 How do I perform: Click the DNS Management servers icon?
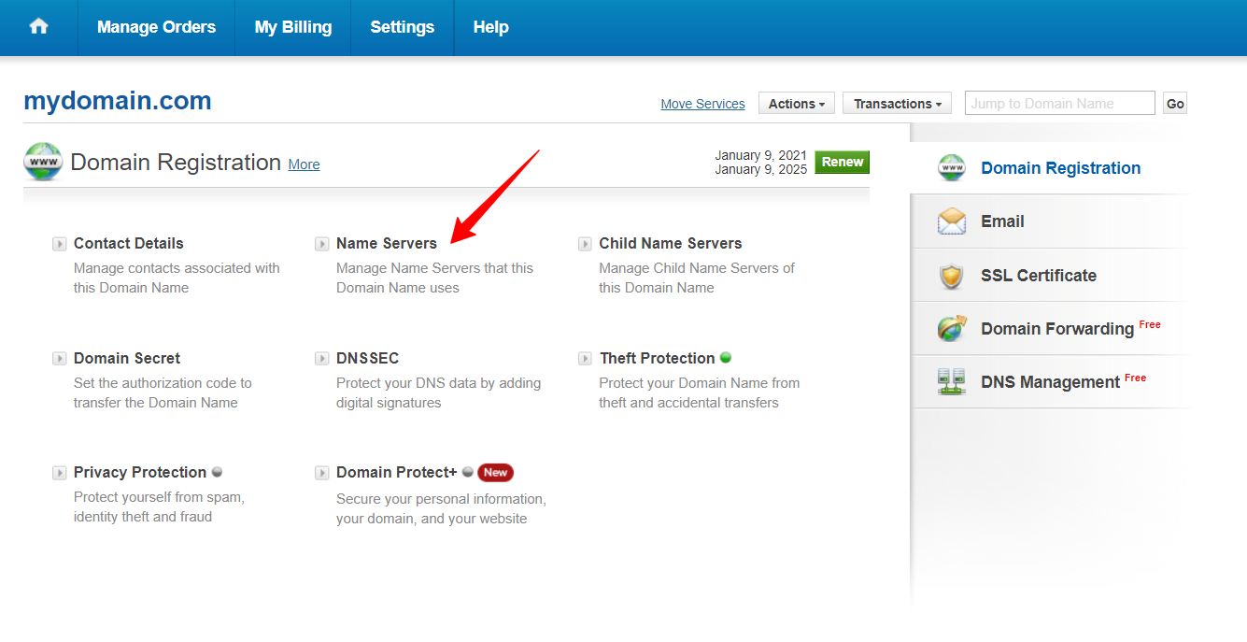point(952,382)
